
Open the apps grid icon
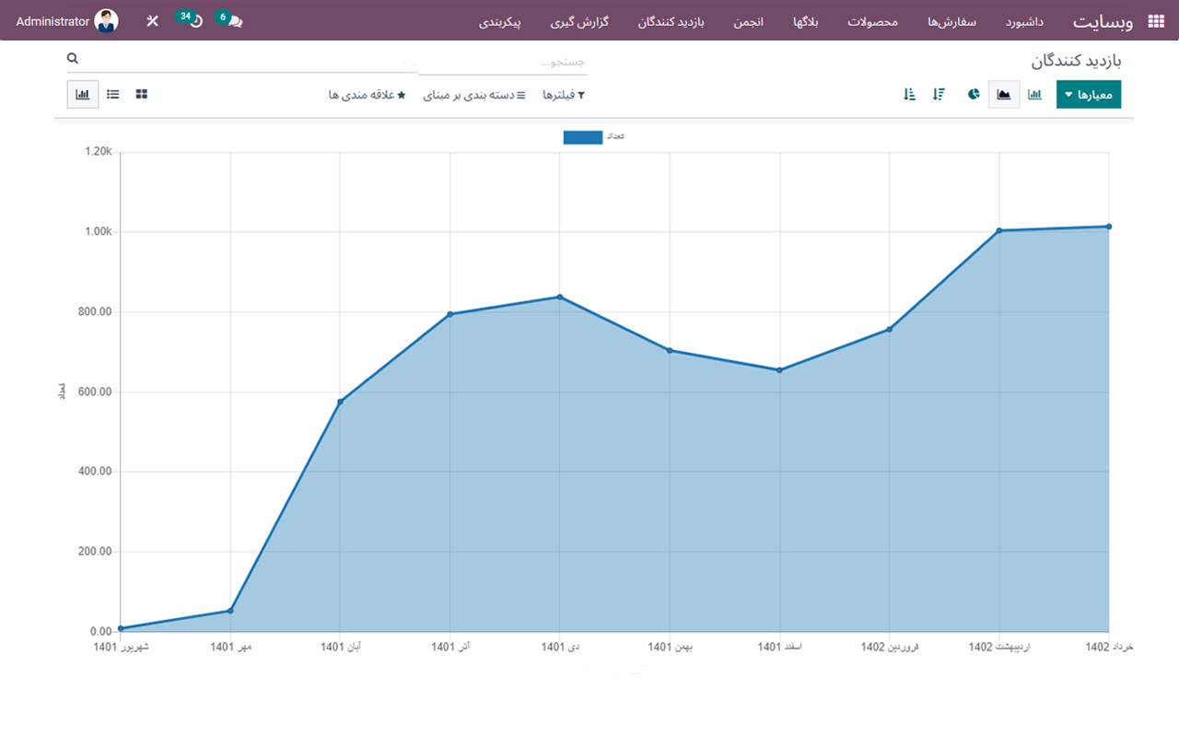coord(1155,18)
